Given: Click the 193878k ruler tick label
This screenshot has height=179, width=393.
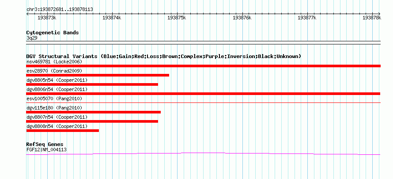Looking at the screenshot, I should pos(372,18).
